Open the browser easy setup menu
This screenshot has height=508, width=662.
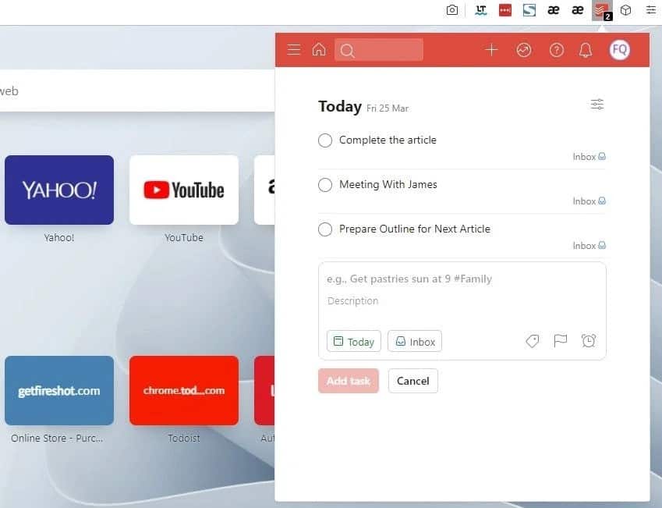pos(650,9)
